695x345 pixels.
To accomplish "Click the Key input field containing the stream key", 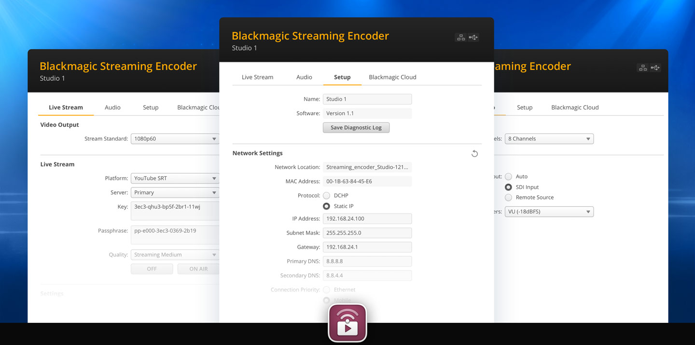I will (175, 211).
